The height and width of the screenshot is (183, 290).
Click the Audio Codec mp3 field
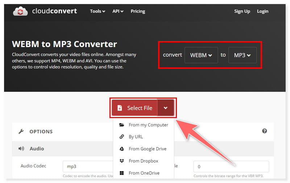click(x=88, y=166)
